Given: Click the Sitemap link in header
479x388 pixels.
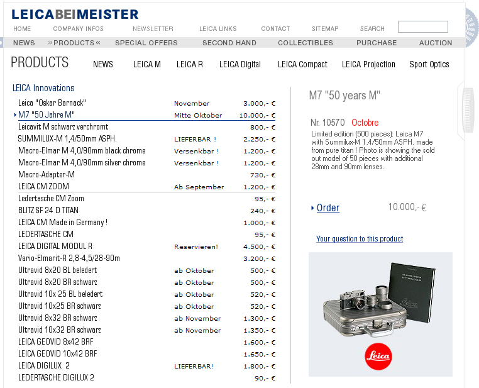Looking at the screenshot, I should tap(325, 29).
